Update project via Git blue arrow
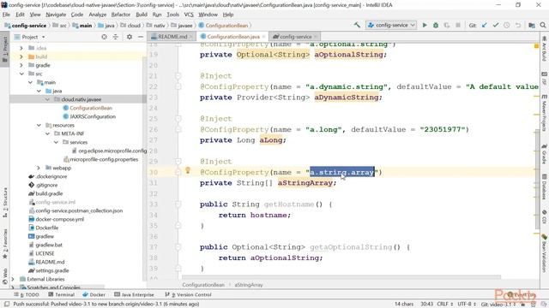The height and width of the screenshot is (308, 549). [x=485, y=25]
